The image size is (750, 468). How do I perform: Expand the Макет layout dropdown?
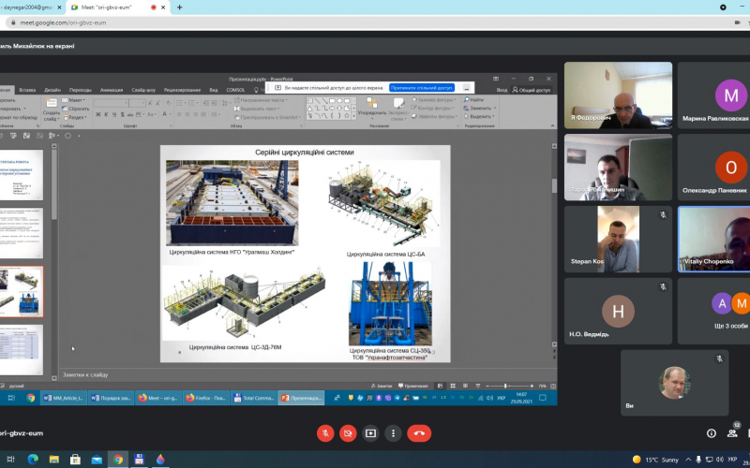[x=74, y=100]
